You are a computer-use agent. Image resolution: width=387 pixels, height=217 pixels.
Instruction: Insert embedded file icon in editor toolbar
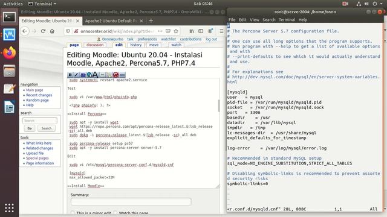tap(102, 75)
